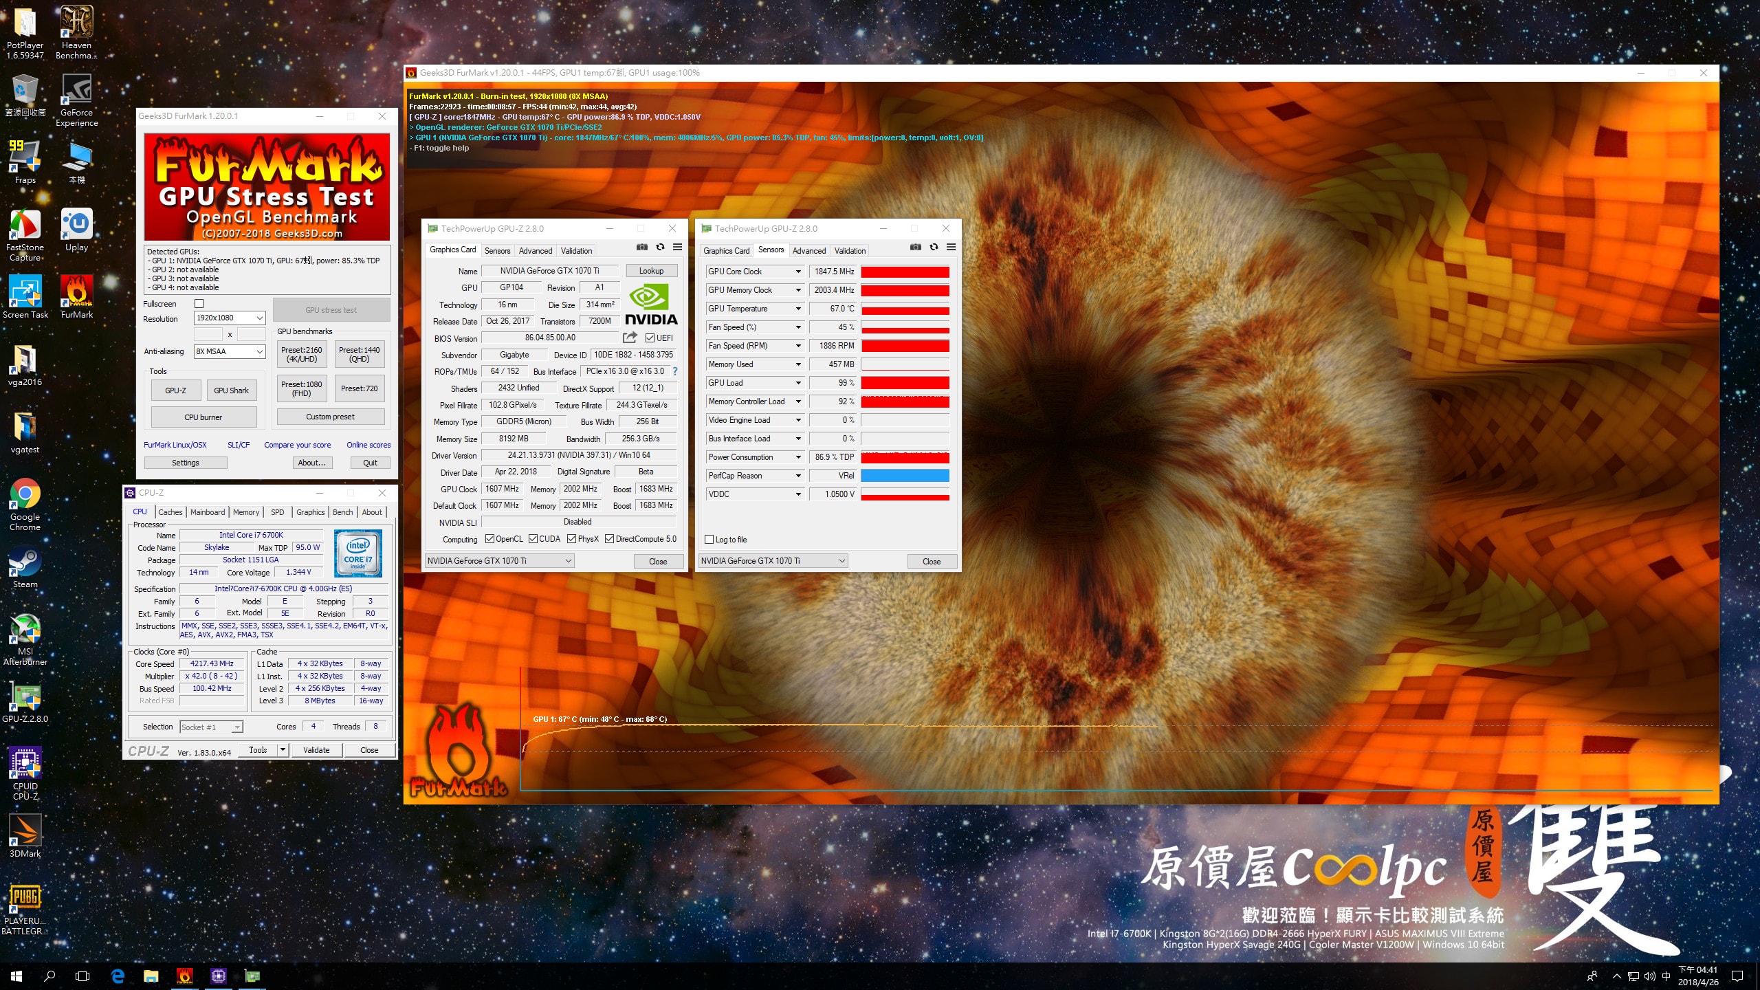Open vga2016 desktop icon
Image resolution: width=1760 pixels, height=990 pixels.
[x=25, y=364]
